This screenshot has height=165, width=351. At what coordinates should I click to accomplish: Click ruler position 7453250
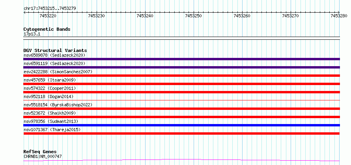pyautogui.click(x=194, y=16)
